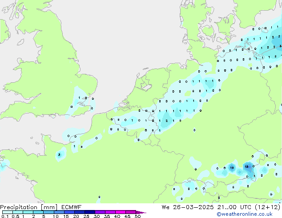Click the '3' value at the map's right edge
The width and height of the screenshot is (282, 218).
point(281,46)
